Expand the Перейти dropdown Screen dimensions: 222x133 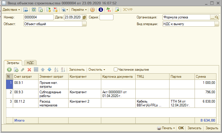pos(79,10)
